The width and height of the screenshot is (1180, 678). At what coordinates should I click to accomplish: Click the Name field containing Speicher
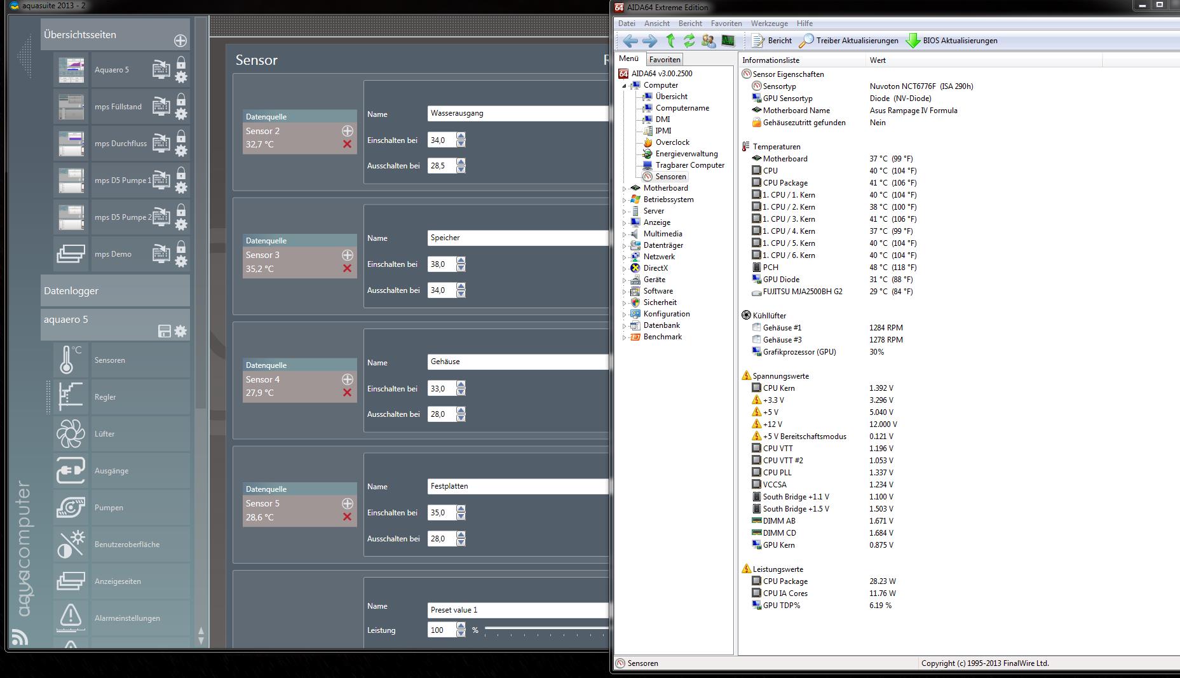point(517,238)
